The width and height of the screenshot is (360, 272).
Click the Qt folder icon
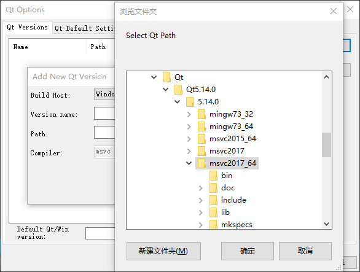(x=166, y=77)
